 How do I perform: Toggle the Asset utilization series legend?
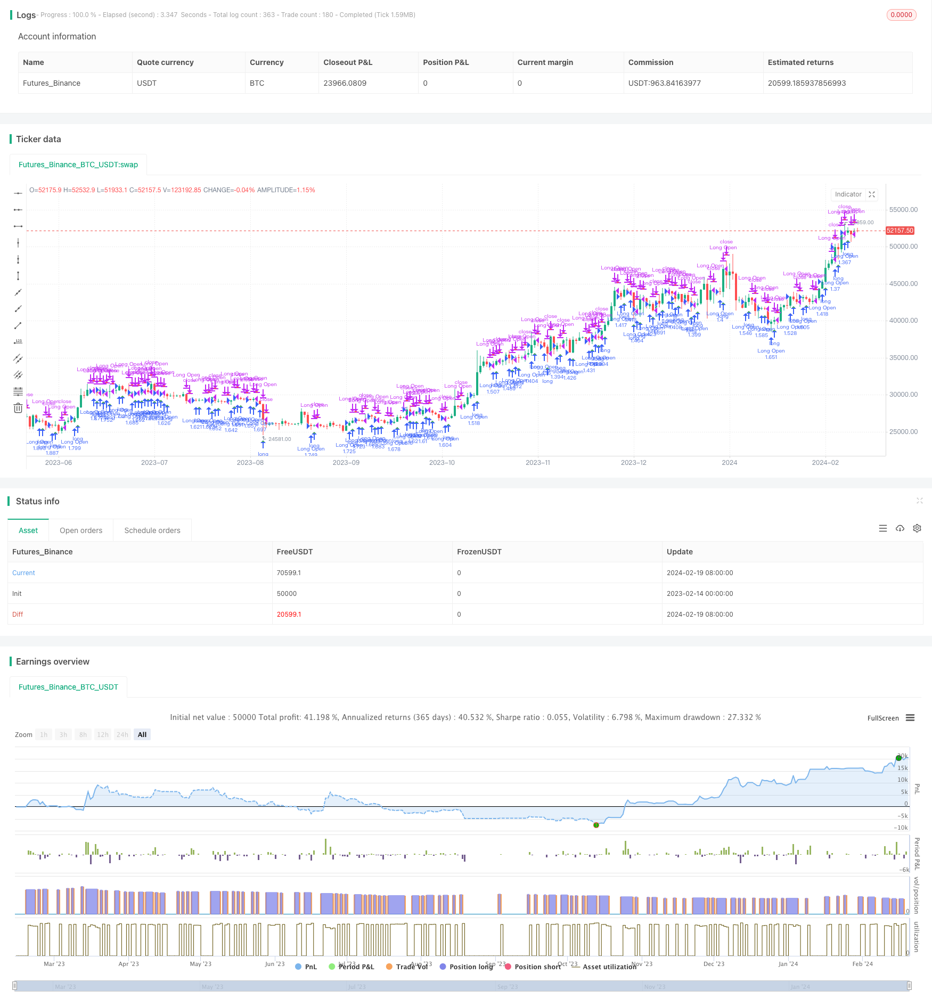(x=604, y=967)
